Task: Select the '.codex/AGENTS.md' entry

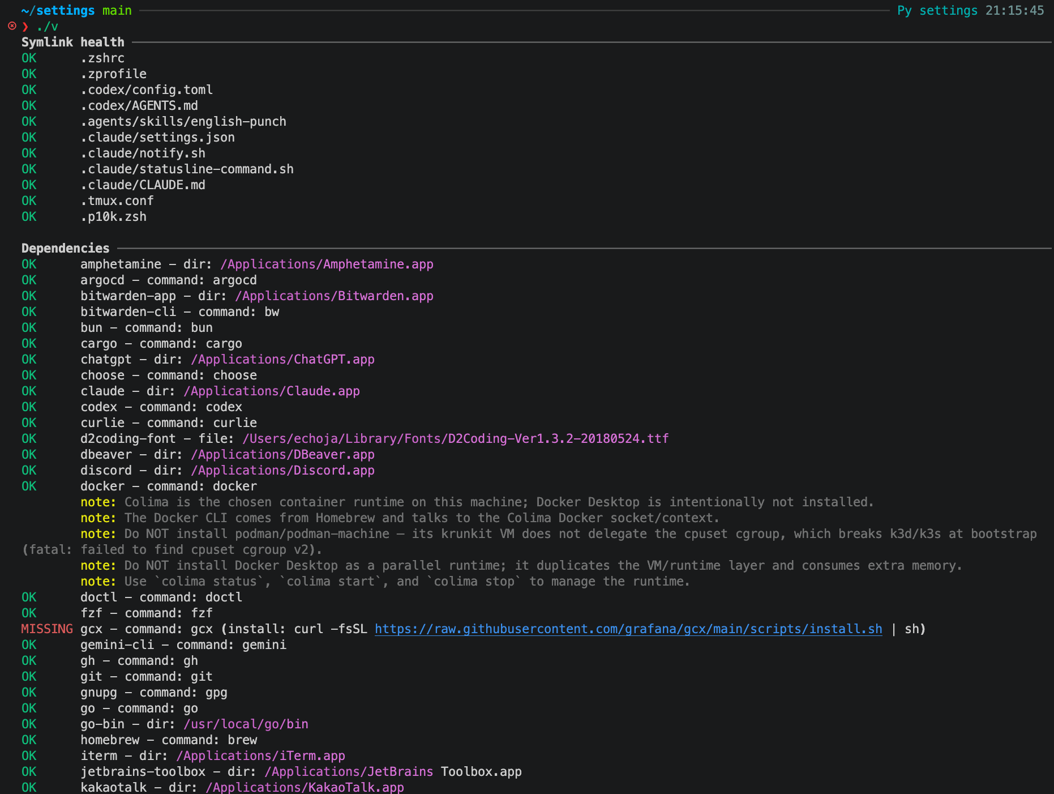Action: (x=139, y=106)
